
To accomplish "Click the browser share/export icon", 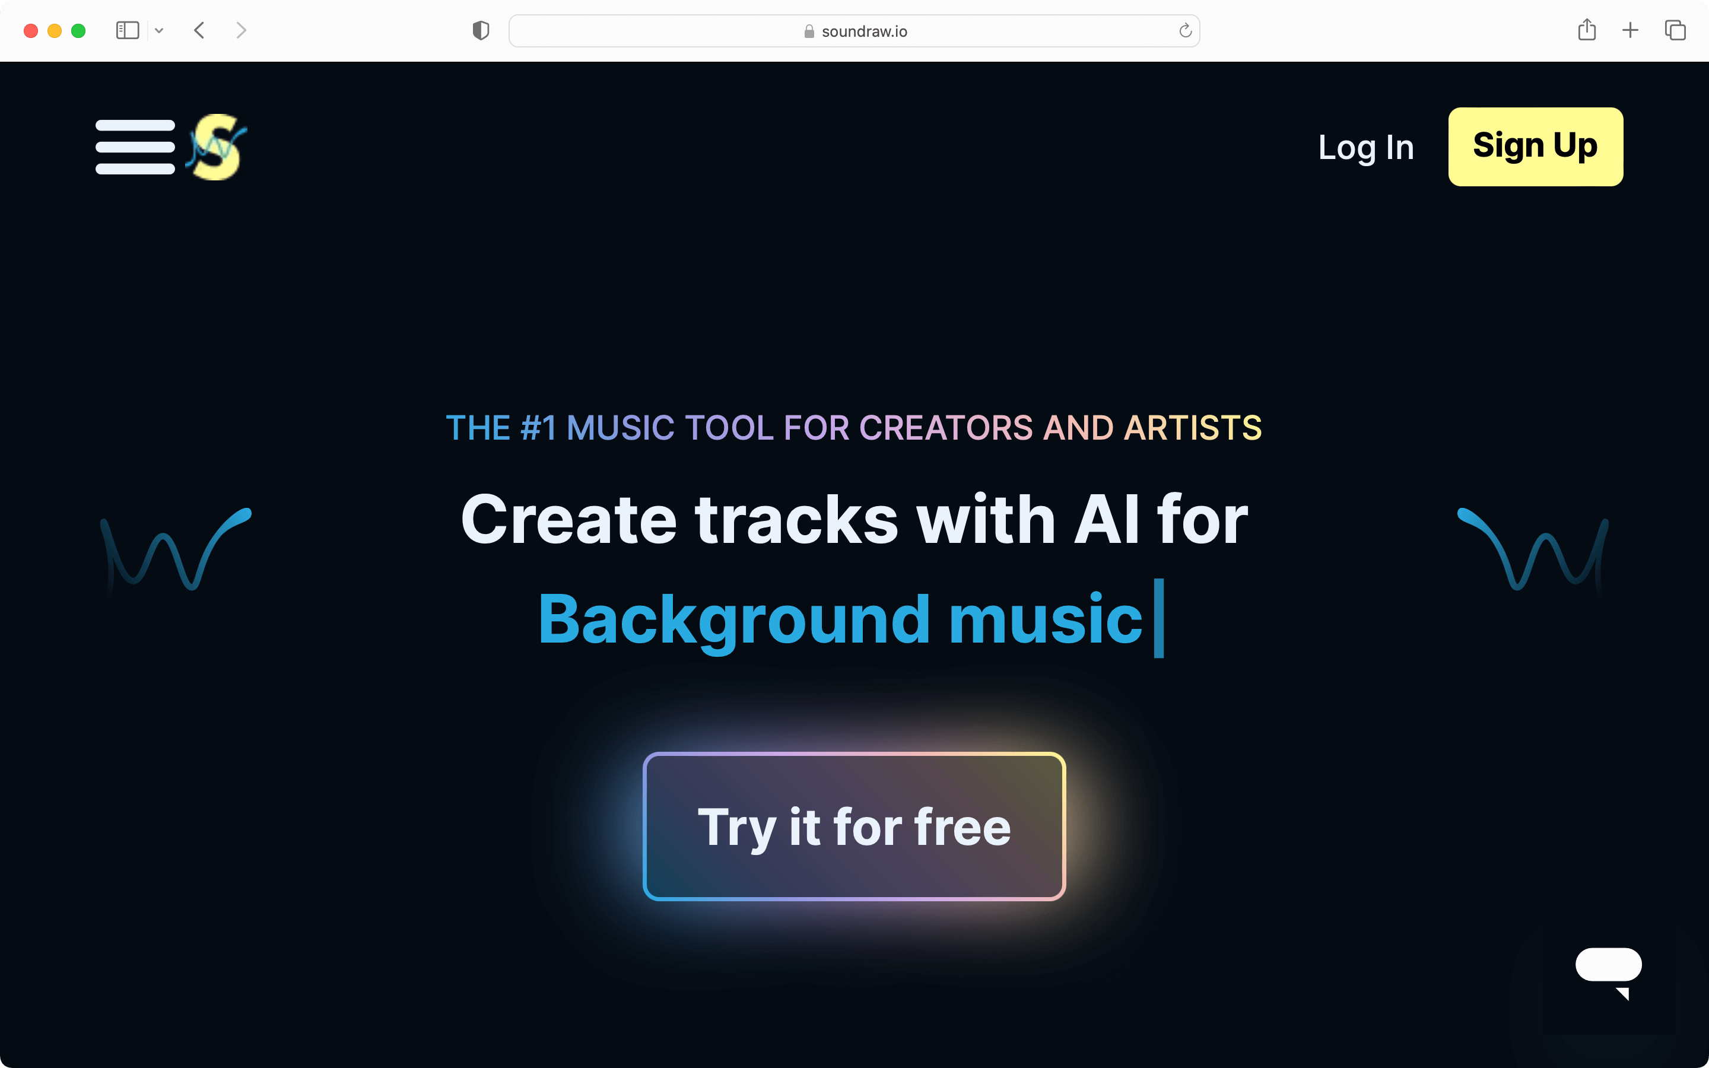I will [x=1589, y=30].
